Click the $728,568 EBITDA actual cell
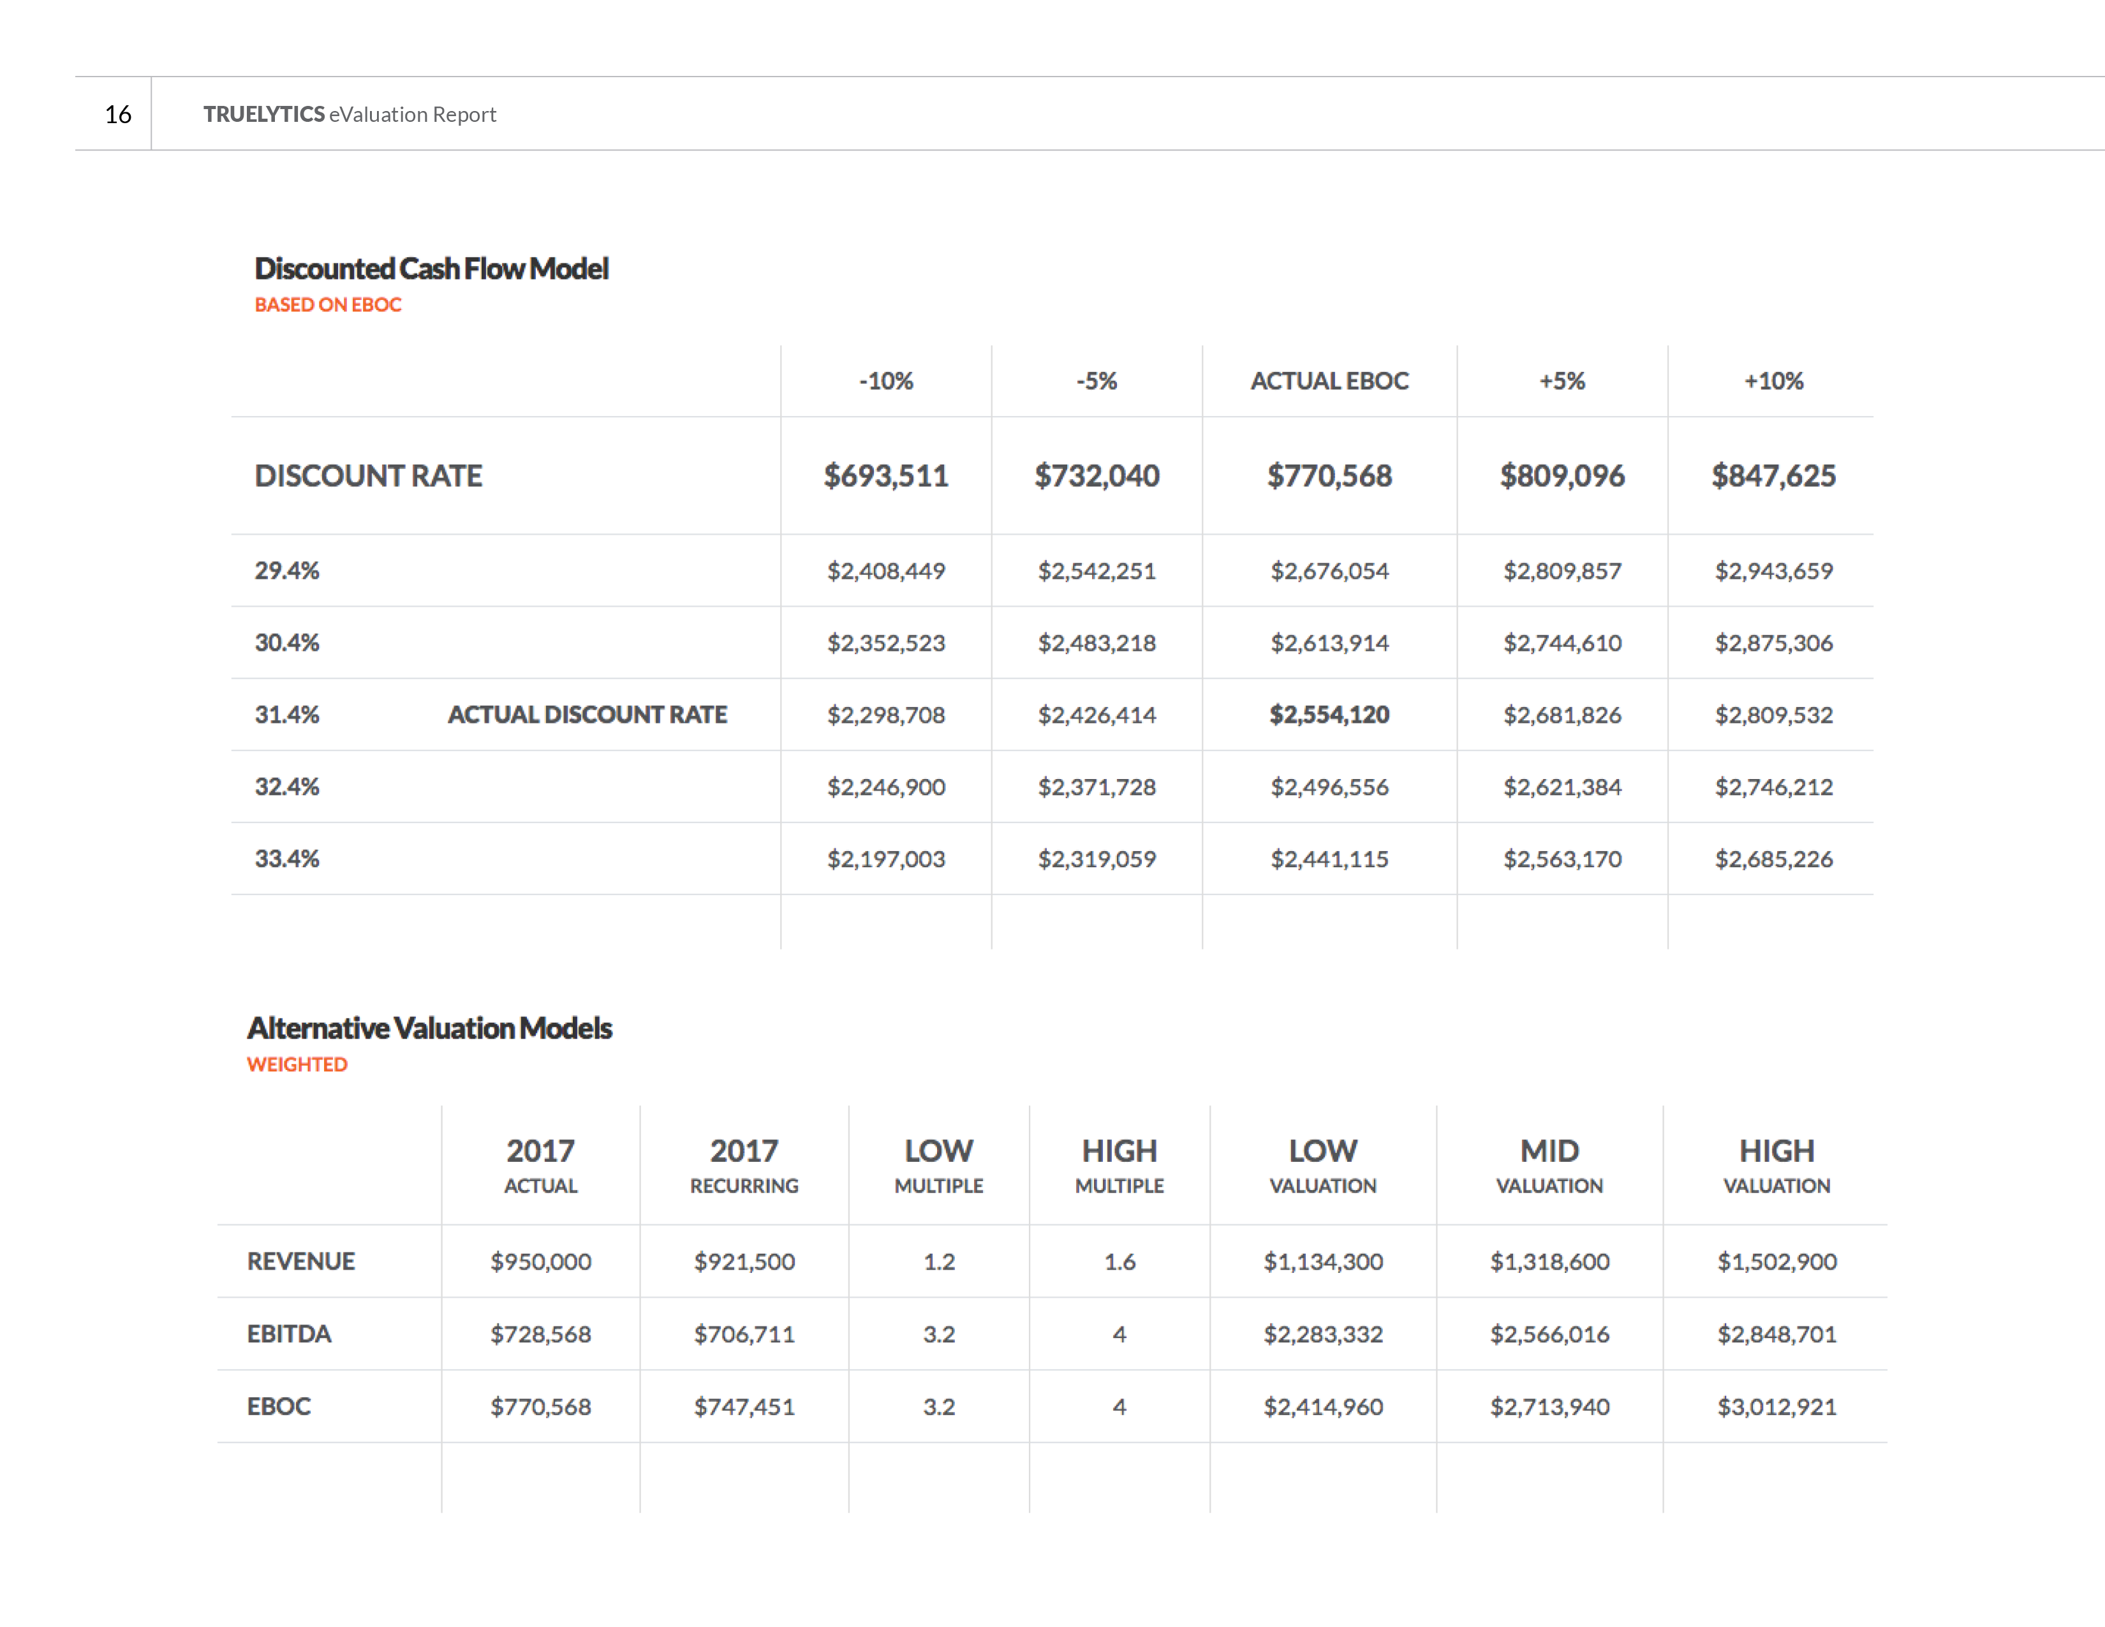This screenshot has height=1627, width=2105. [541, 1334]
